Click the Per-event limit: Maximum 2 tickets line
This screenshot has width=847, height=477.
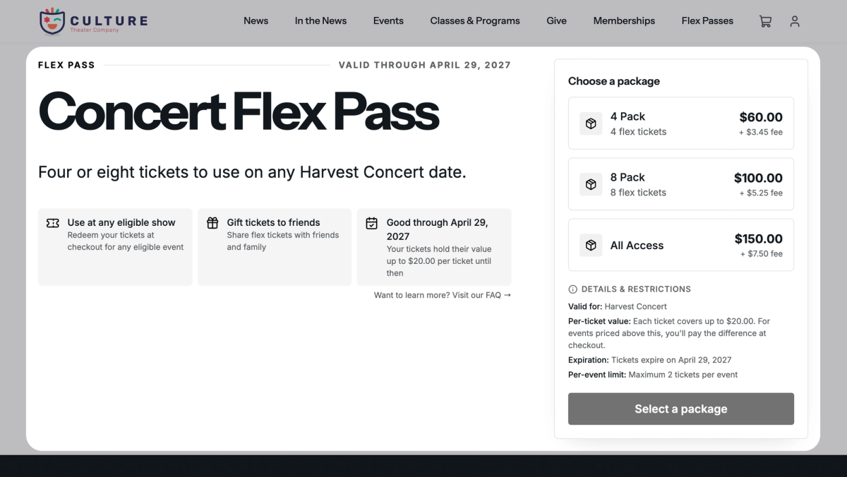click(x=653, y=375)
